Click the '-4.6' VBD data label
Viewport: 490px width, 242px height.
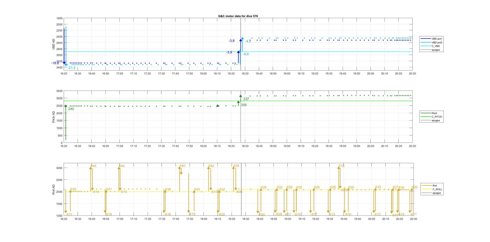coord(246,54)
